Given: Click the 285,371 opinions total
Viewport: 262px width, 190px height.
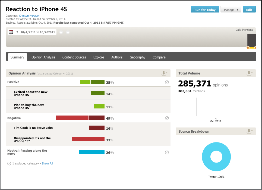Looking at the screenshot, I should click(203, 84).
